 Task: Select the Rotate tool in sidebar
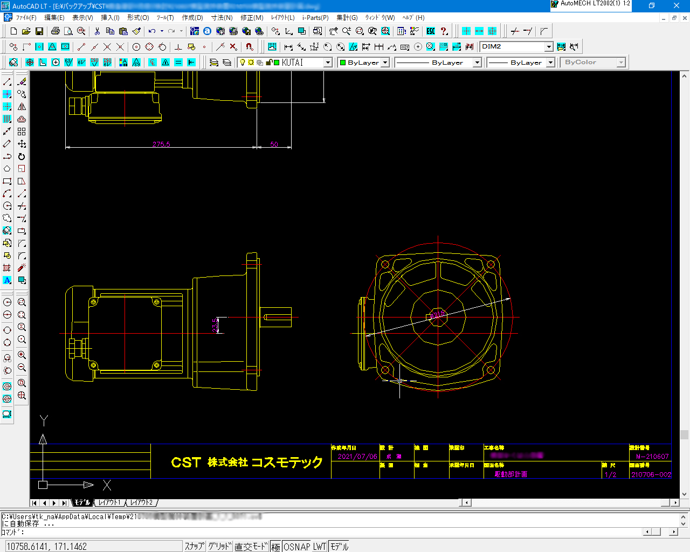(22, 157)
